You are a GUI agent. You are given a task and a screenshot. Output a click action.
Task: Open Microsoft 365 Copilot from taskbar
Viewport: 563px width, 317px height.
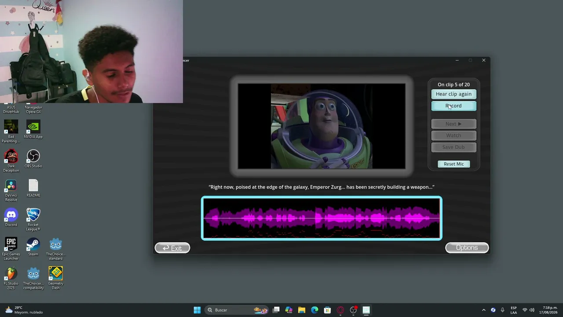pyautogui.click(x=289, y=310)
